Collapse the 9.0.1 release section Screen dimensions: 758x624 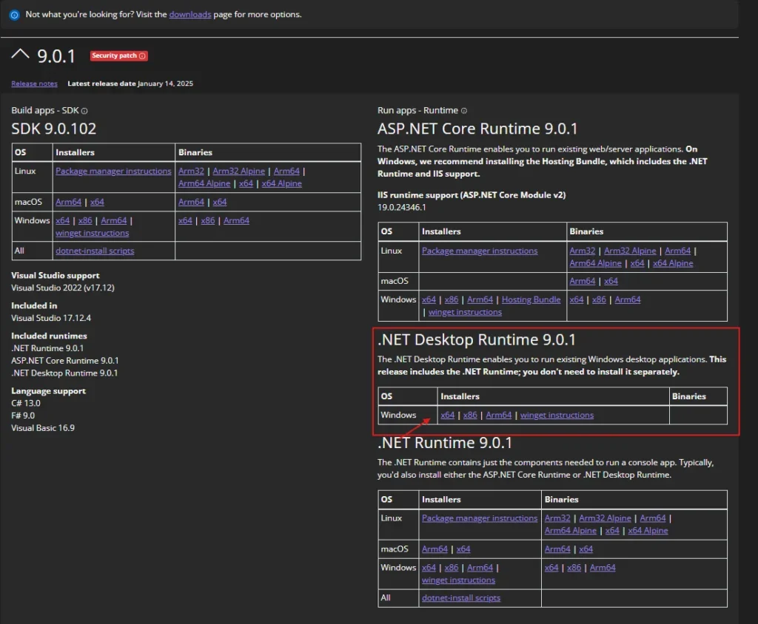19,53
